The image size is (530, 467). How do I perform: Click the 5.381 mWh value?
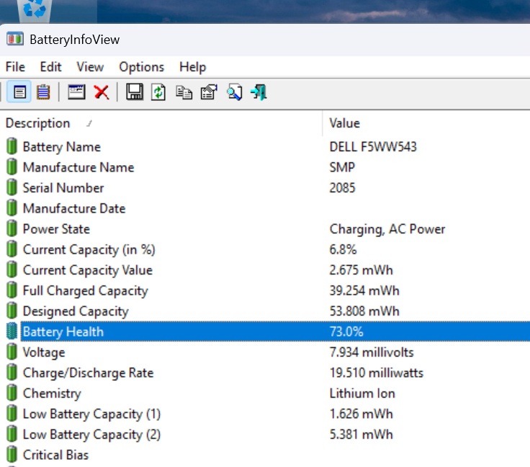[361, 434]
